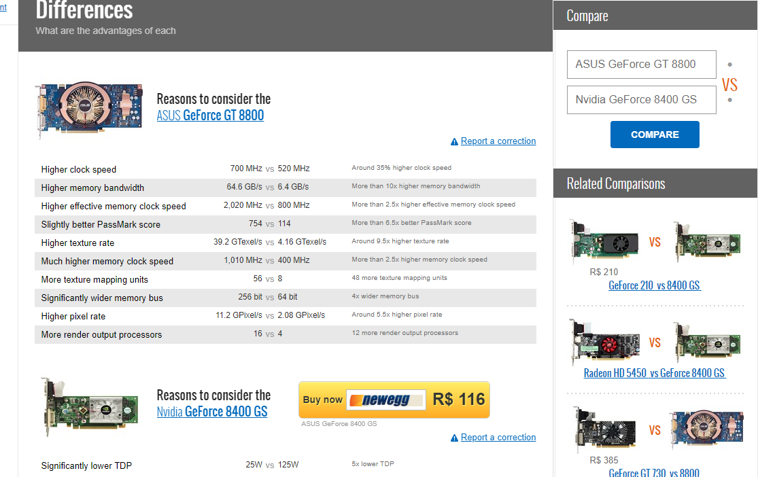Click the 5x lower TDP note
Screen dimensions: 758x477
point(373,464)
